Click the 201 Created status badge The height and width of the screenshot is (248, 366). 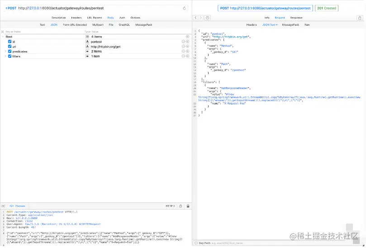pyautogui.click(x=327, y=8)
